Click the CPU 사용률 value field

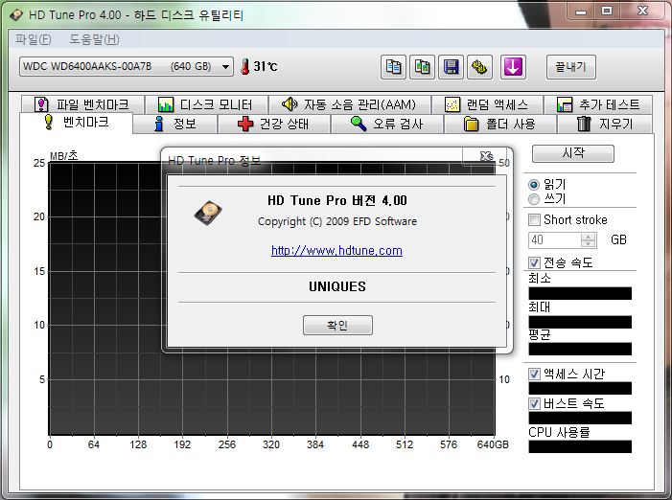[580, 446]
